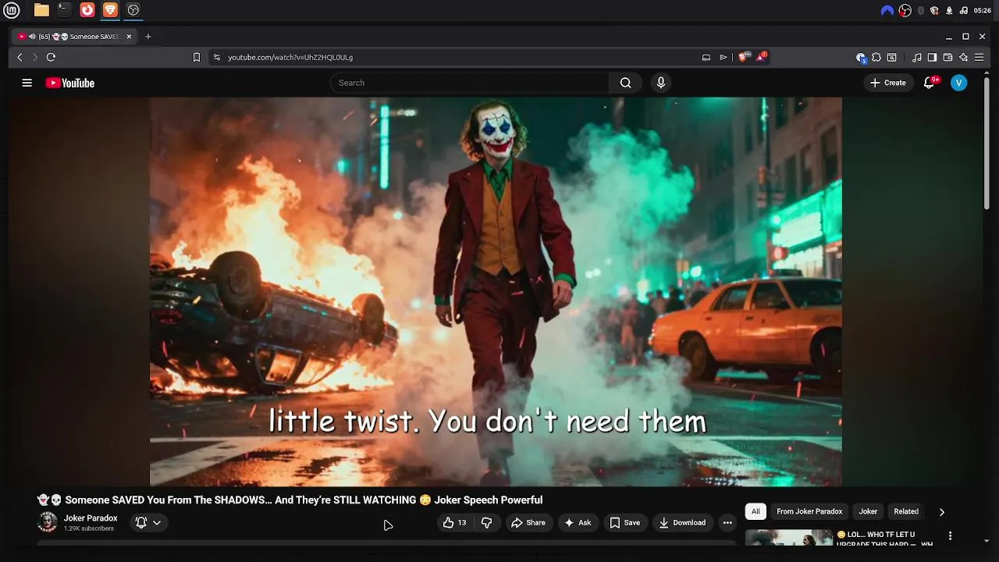Click the address bar URL

290,57
